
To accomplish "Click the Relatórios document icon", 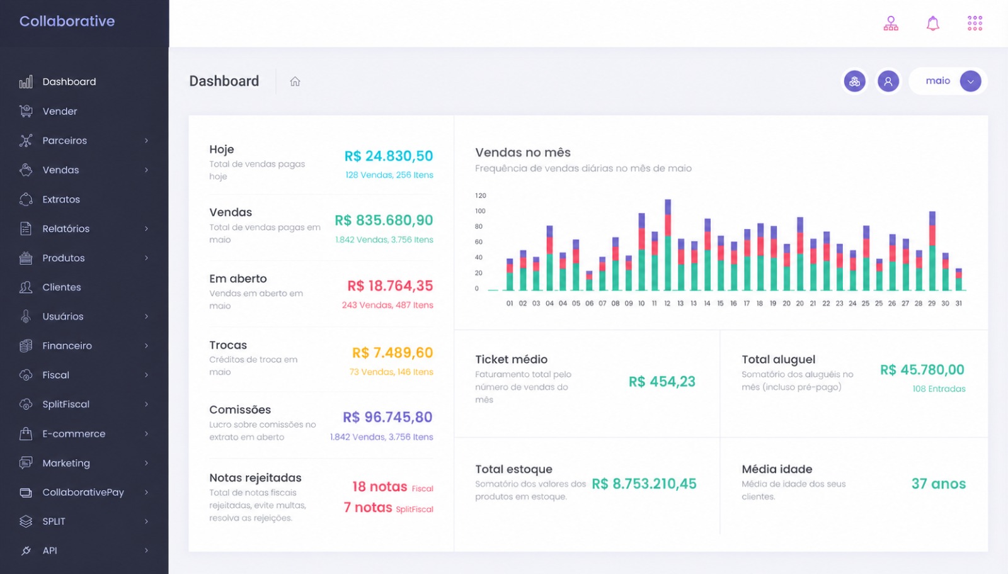I will 26,228.
